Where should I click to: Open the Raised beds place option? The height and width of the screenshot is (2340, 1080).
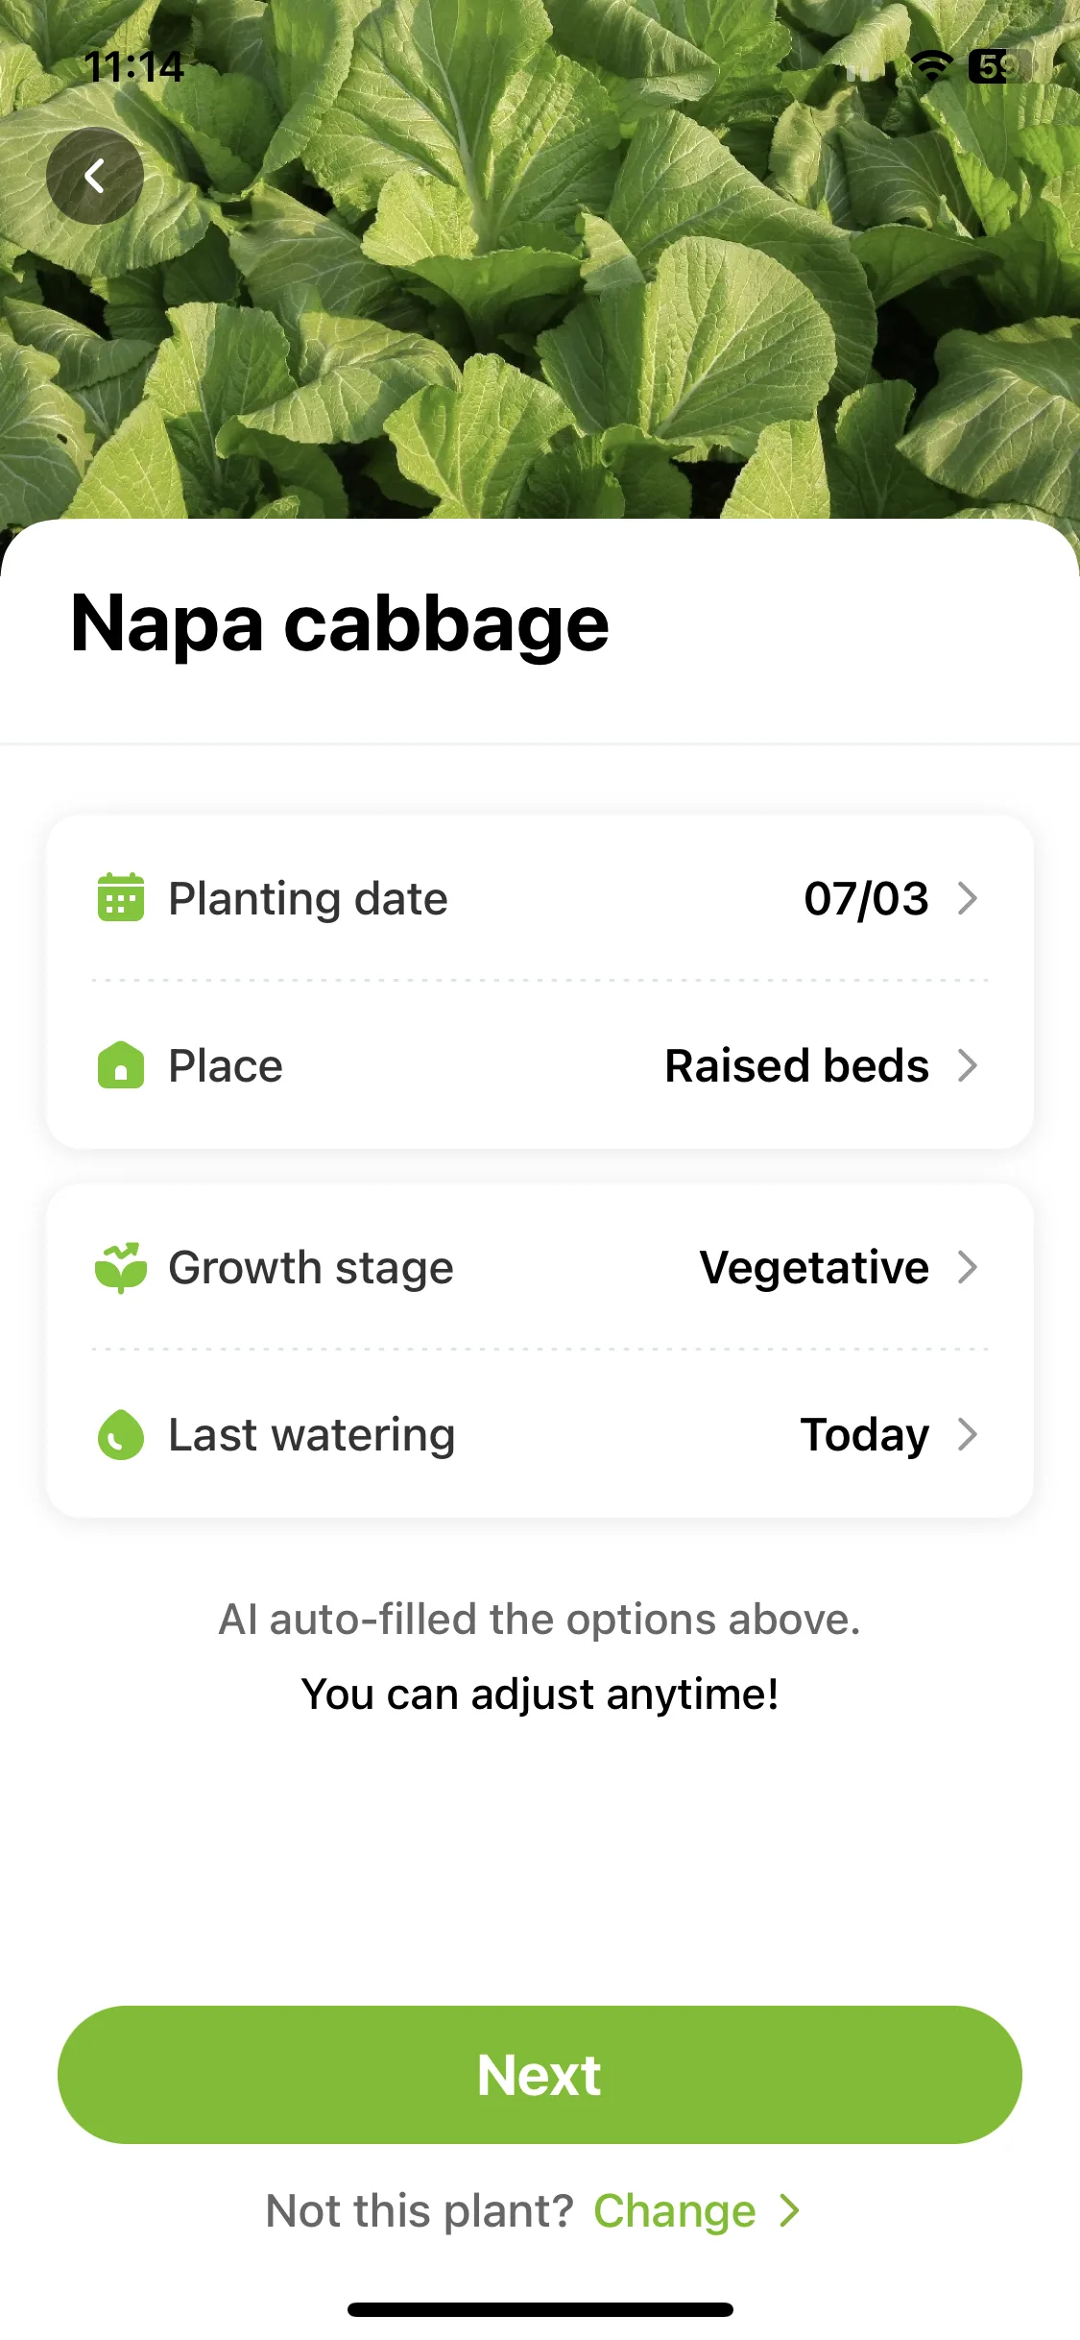pos(797,1066)
